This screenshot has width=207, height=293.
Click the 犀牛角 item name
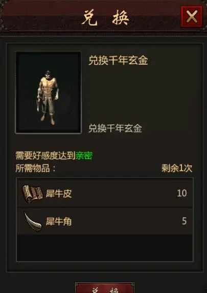(59, 222)
